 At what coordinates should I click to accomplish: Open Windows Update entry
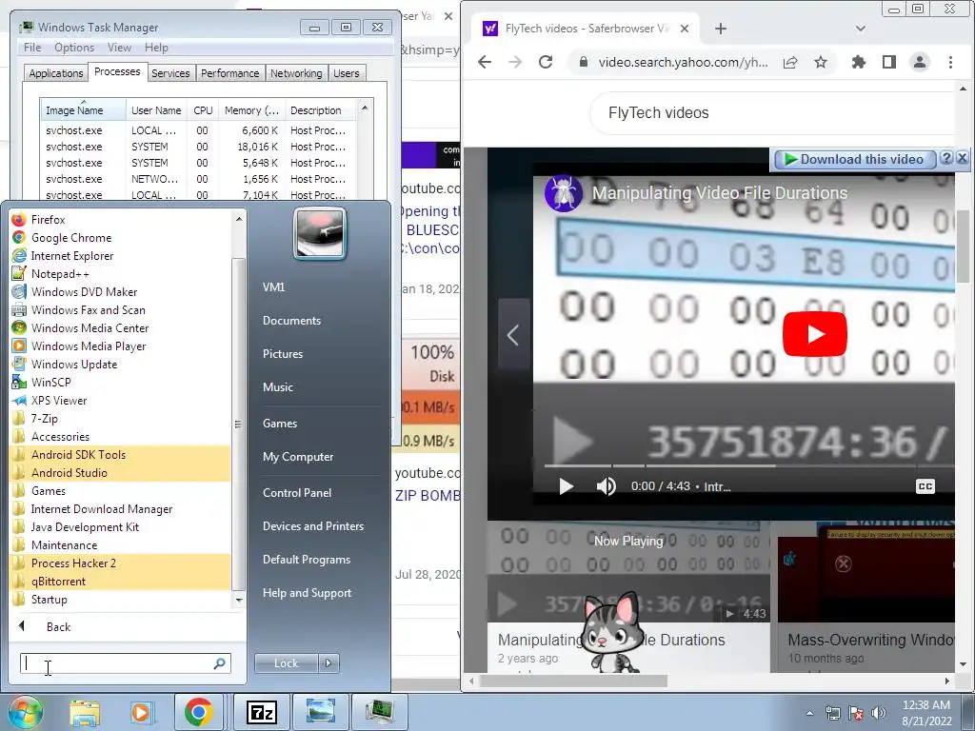(x=74, y=364)
